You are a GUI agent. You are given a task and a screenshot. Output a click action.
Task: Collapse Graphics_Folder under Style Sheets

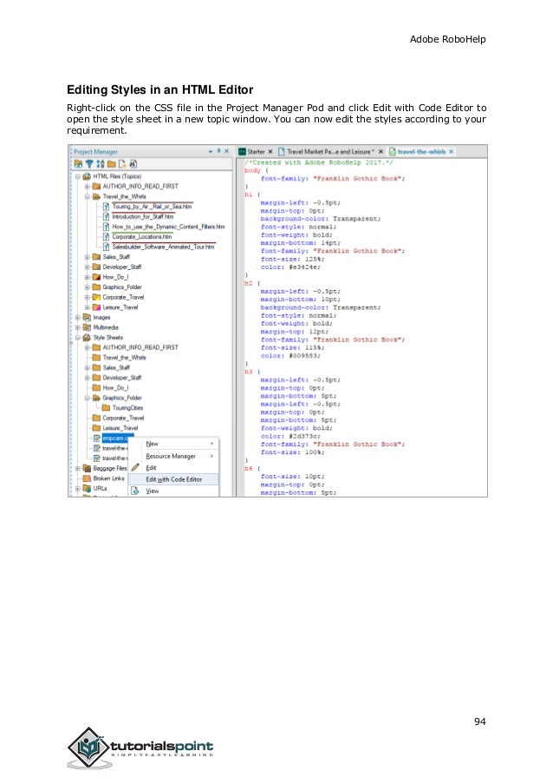pyautogui.click(x=88, y=398)
